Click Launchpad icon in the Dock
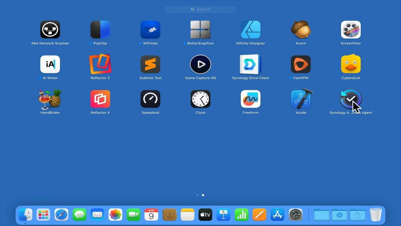The width and height of the screenshot is (401, 226). click(x=43, y=215)
